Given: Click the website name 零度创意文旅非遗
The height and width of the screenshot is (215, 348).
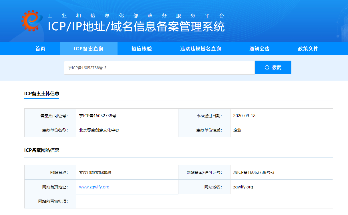Looking at the screenshot, I should (95, 172).
